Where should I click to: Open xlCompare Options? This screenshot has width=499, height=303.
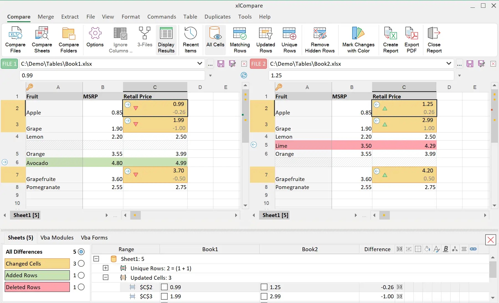click(95, 40)
